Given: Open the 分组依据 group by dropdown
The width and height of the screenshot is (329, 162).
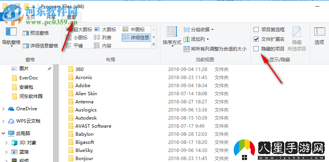Looking at the screenshot, I should [199, 29].
